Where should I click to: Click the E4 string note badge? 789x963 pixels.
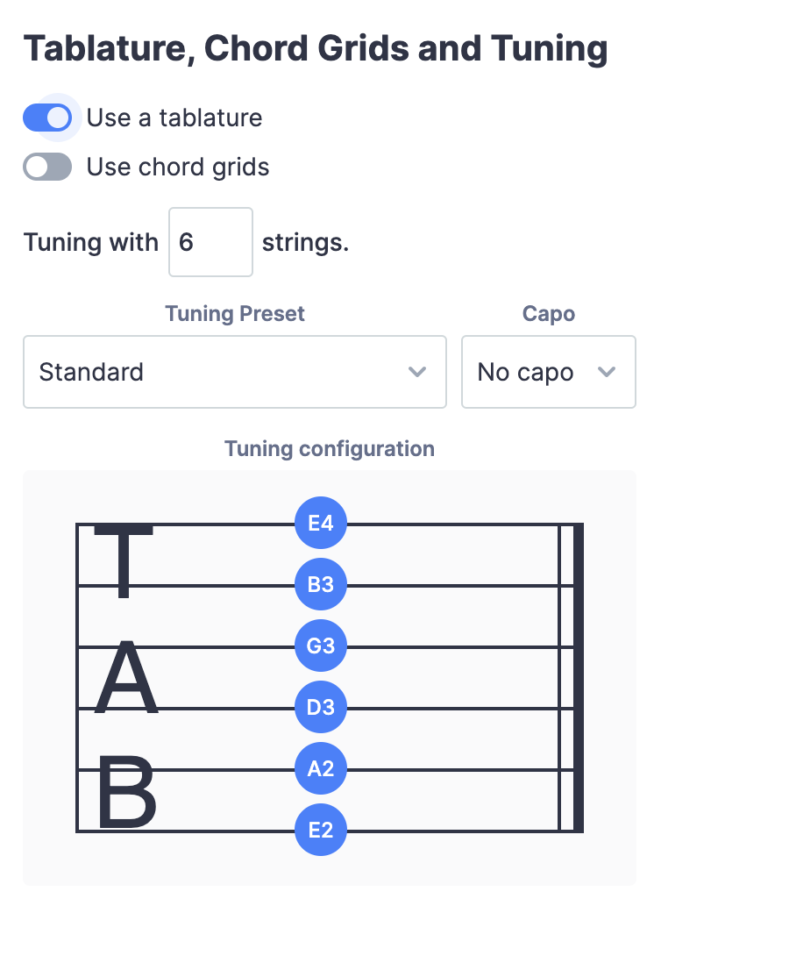point(321,523)
